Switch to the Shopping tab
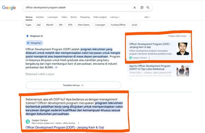 (x=85, y=17)
